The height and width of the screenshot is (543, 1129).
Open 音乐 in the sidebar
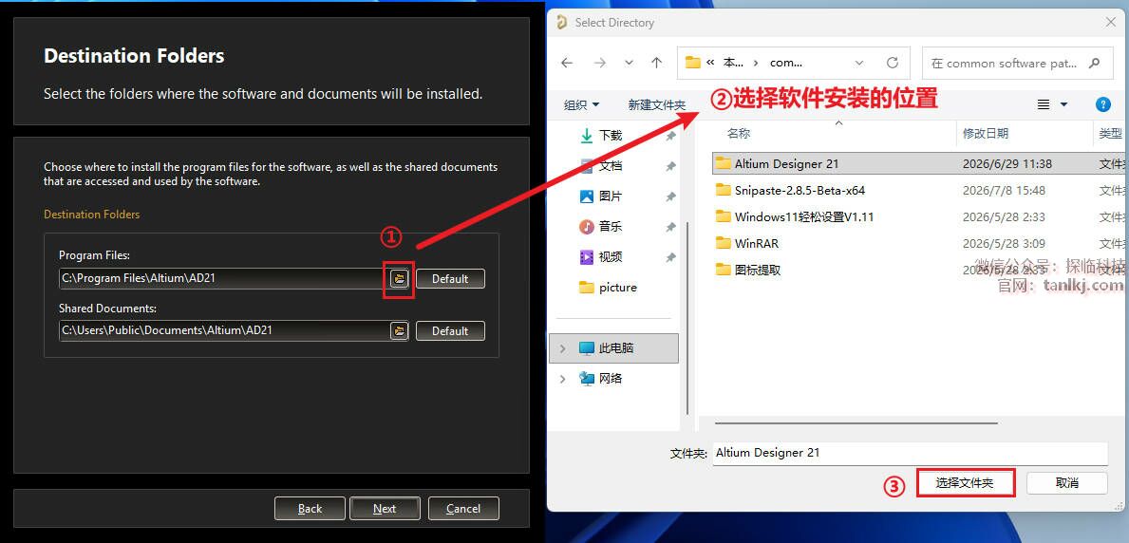click(x=611, y=226)
